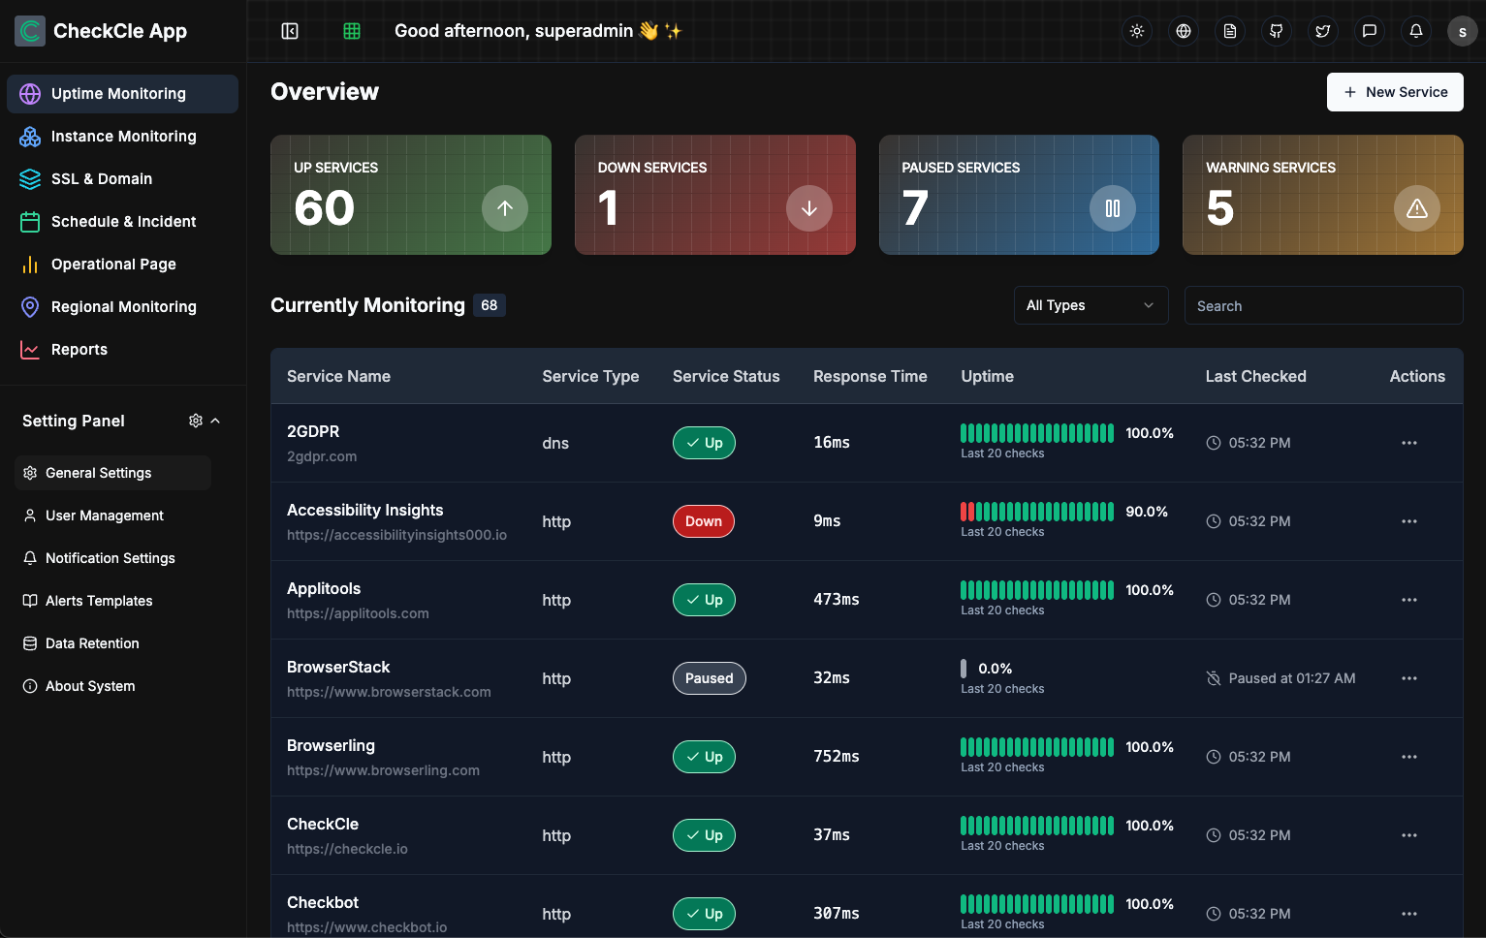This screenshot has height=938, width=1486.
Task: Collapse the sidebar with the panel icon
Action: [290, 31]
